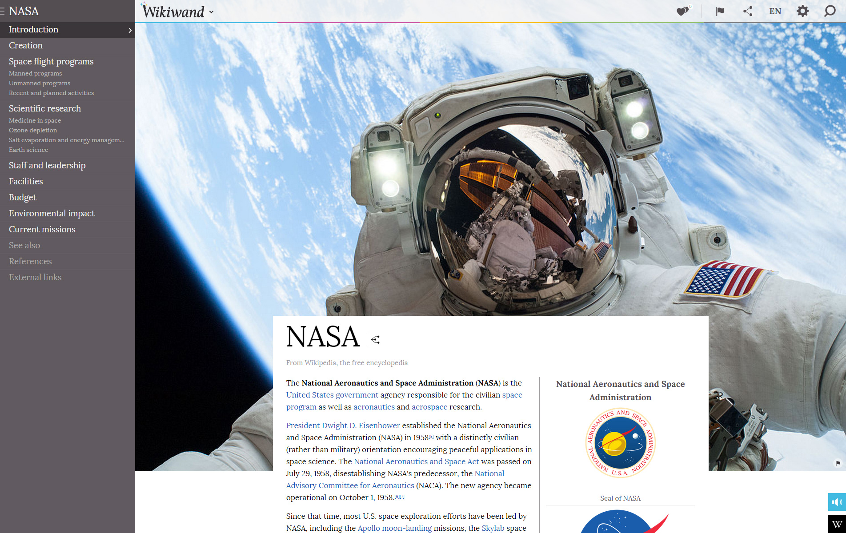Viewport: 846px width, 533px height.
Task: Expand the Introduction chevron arrow
Action: click(130, 30)
